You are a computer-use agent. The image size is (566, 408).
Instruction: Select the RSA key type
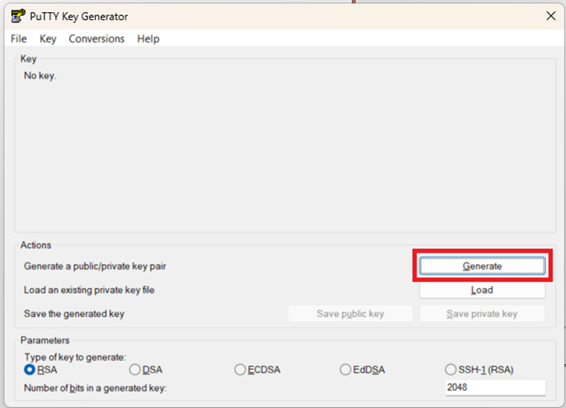click(x=30, y=370)
